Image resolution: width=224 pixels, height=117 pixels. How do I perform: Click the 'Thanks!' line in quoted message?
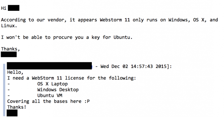pos(17,107)
